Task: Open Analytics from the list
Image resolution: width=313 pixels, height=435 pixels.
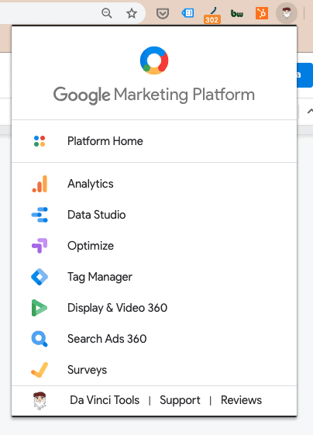Action: 154,184
